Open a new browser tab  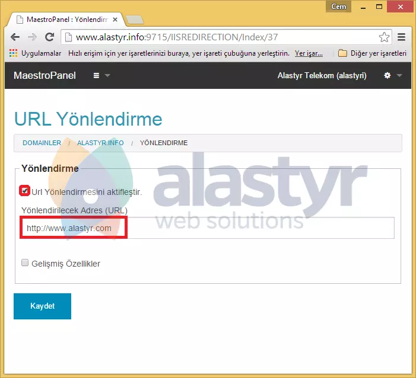coord(135,20)
